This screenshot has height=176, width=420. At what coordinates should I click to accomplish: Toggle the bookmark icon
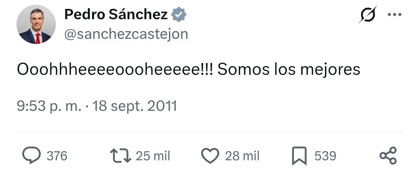pyautogui.click(x=298, y=156)
